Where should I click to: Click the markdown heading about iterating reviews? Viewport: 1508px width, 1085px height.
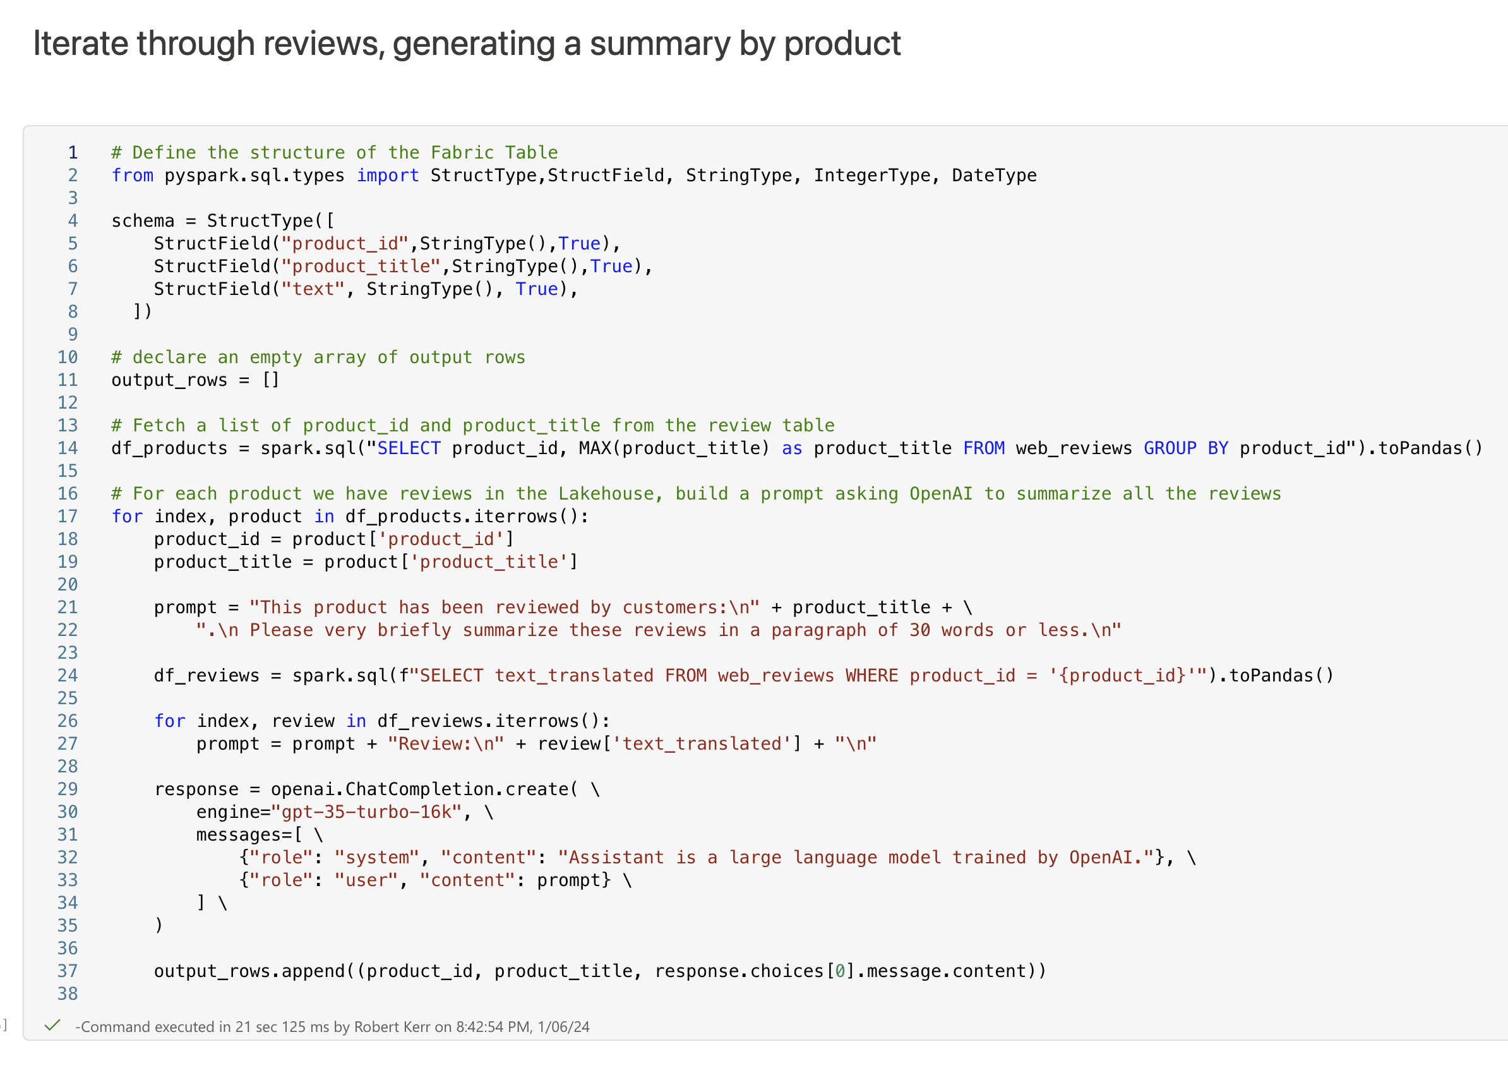[x=467, y=44]
